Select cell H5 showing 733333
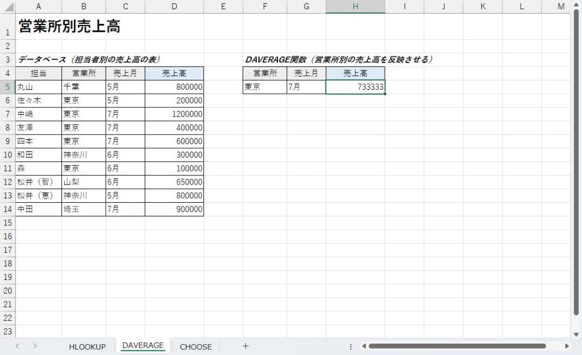Viewport: 582px width, 355px height. click(x=355, y=87)
